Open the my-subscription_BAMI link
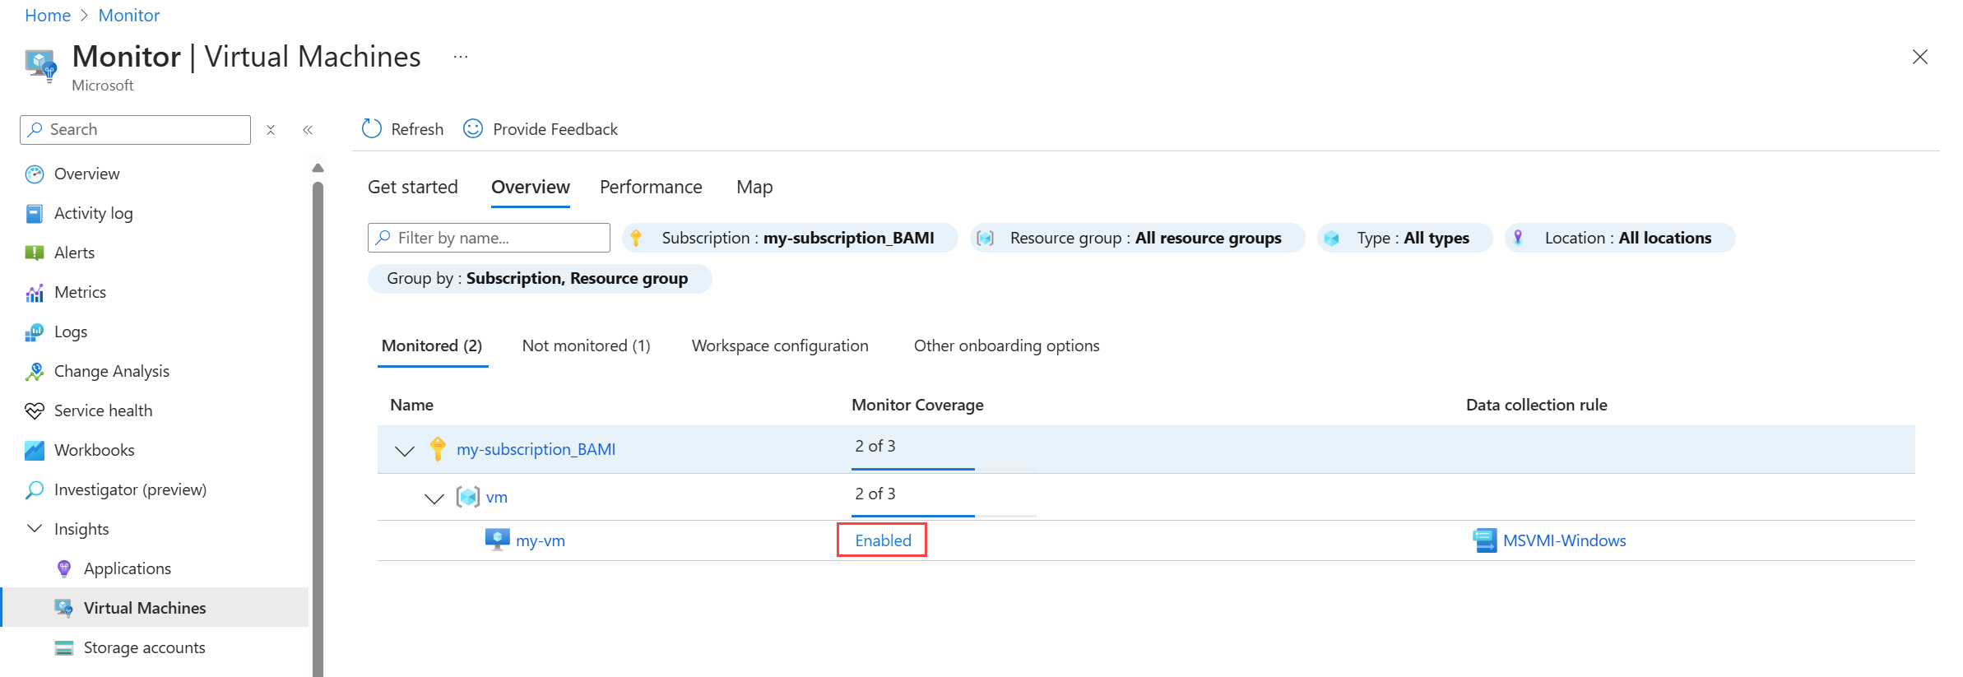 536,449
